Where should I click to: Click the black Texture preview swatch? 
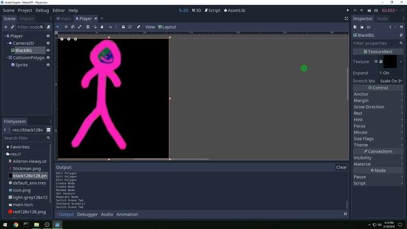[390, 62]
